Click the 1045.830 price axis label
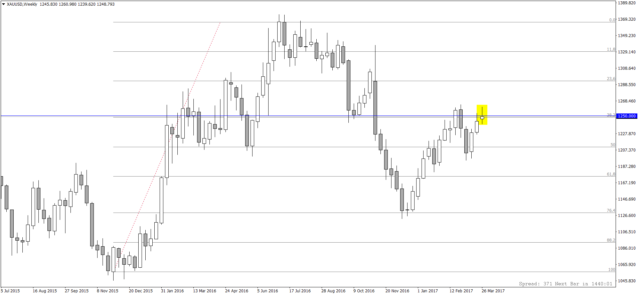This screenshot has width=638, height=295. pyautogui.click(x=627, y=281)
